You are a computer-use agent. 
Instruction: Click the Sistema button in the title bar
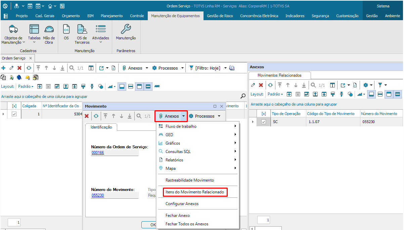click(x=383, y=6)
